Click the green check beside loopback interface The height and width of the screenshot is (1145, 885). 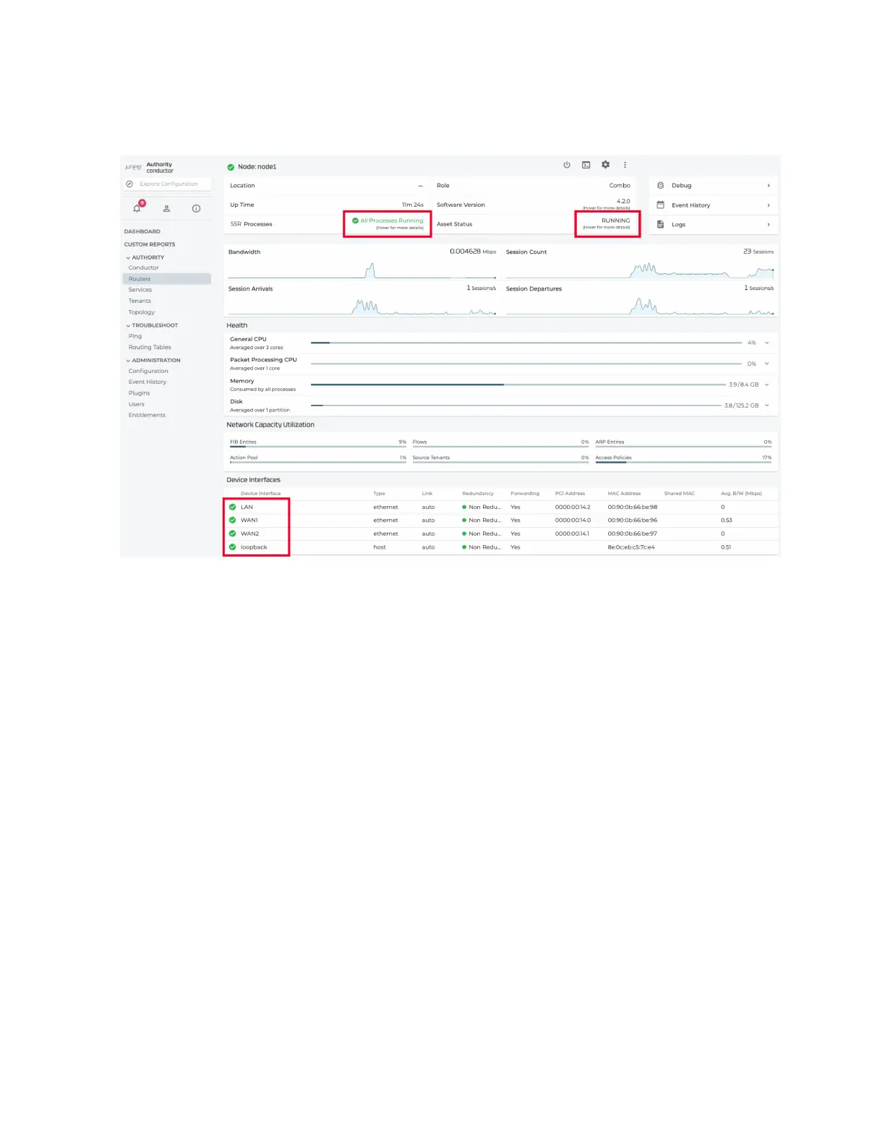point(233,547)
